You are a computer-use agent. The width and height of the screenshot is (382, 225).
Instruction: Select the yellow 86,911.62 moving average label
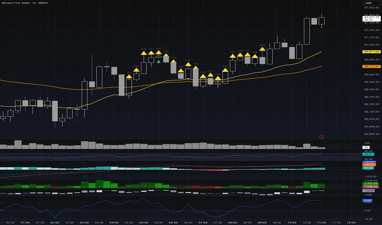tap(371, 52)
